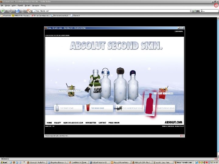
Task: Go back with the green Back arrow
Action: pos(3,11)
